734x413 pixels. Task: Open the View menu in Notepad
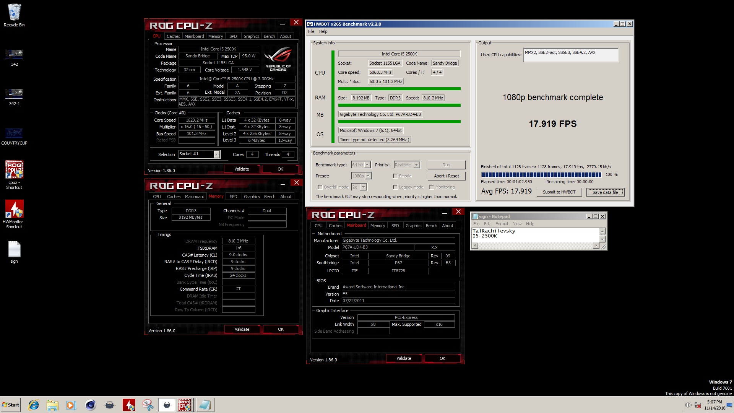pos(517,224)
